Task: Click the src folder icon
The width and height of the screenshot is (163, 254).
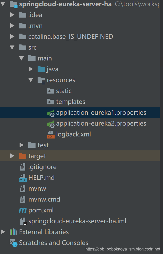Action: point(23,48)
